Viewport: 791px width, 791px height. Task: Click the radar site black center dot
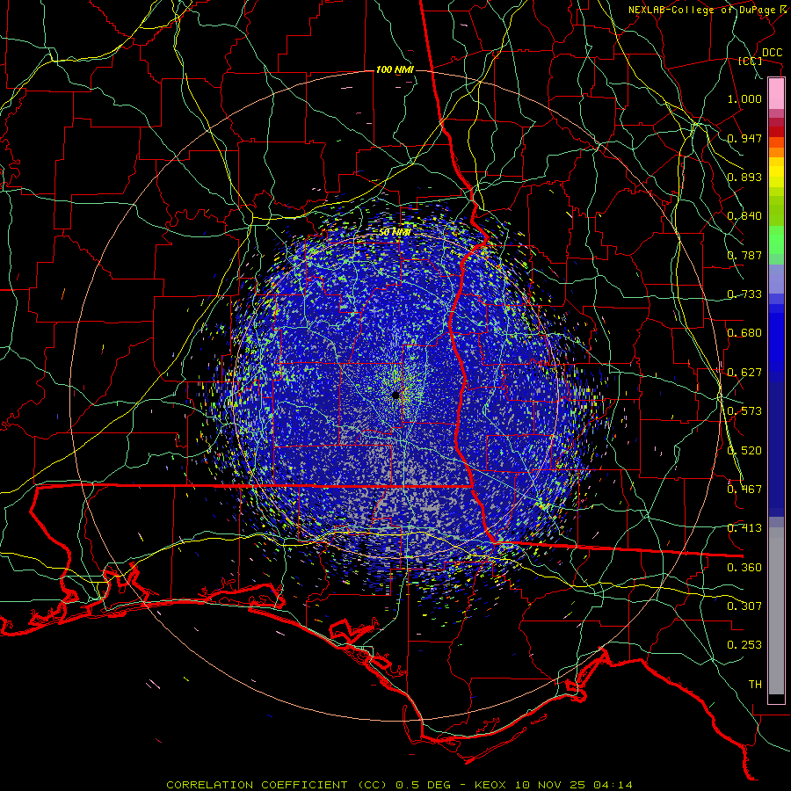396,395
